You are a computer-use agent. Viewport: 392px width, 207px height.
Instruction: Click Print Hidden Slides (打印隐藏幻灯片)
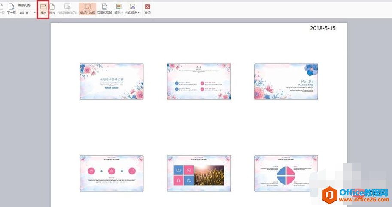(x=67, y=9)
